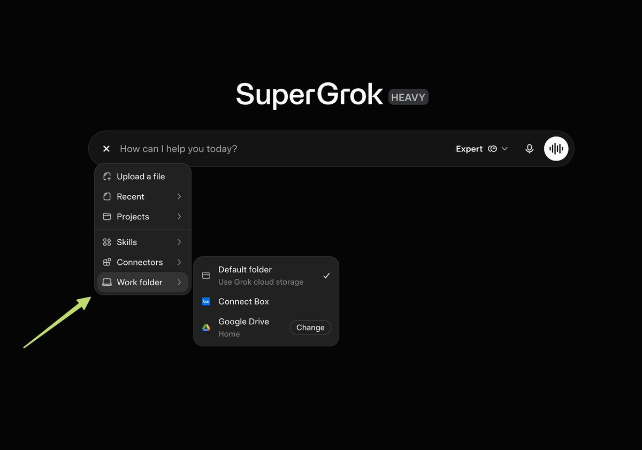This screenshot has height=450, width=642.
Task: Click the Box logo icon
Action: point(206,302)
